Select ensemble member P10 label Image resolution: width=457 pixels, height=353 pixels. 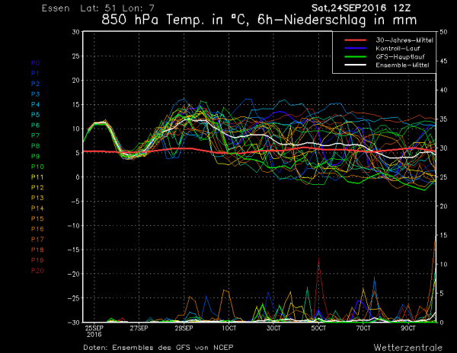click(x=37, y=166)
